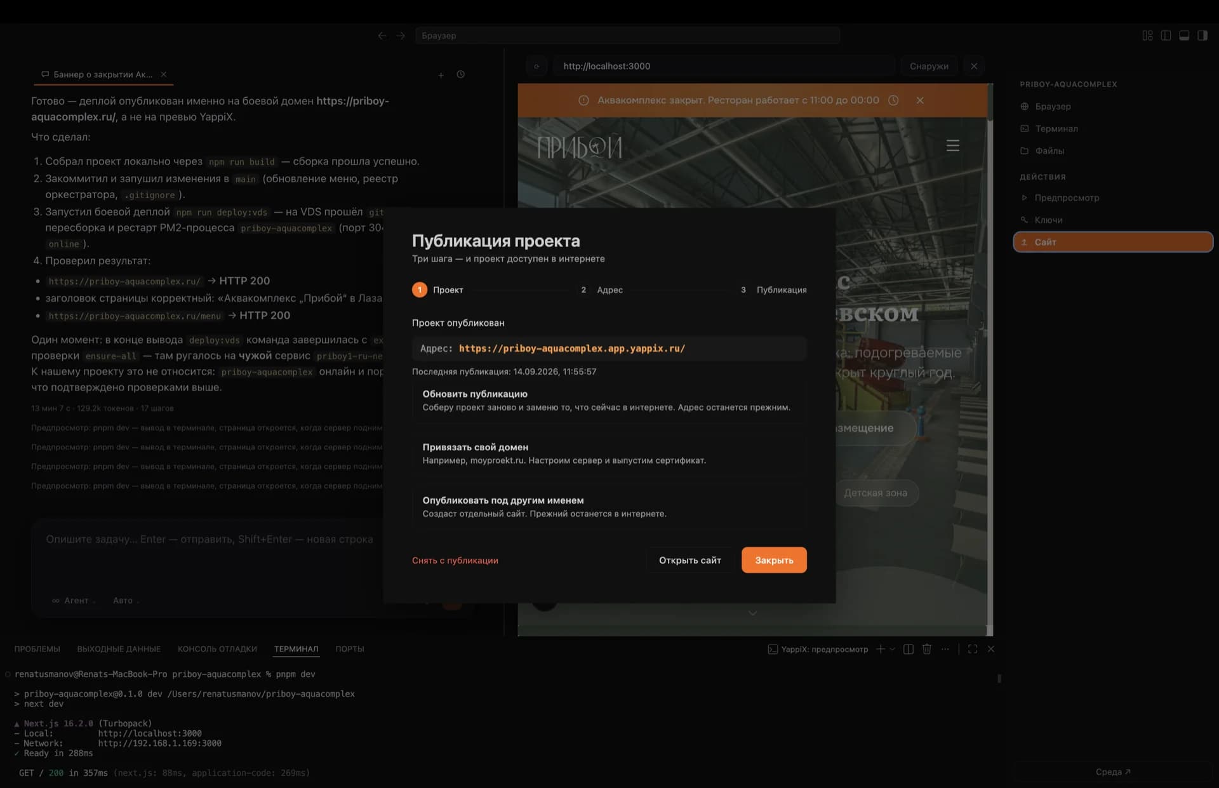Click the Открыть сайт button
Viewport: 1219px width, 788px height.
[690, 560]
